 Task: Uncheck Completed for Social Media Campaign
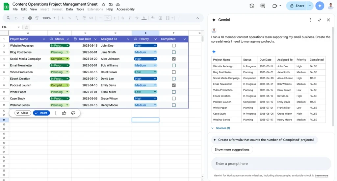(174, 59)
